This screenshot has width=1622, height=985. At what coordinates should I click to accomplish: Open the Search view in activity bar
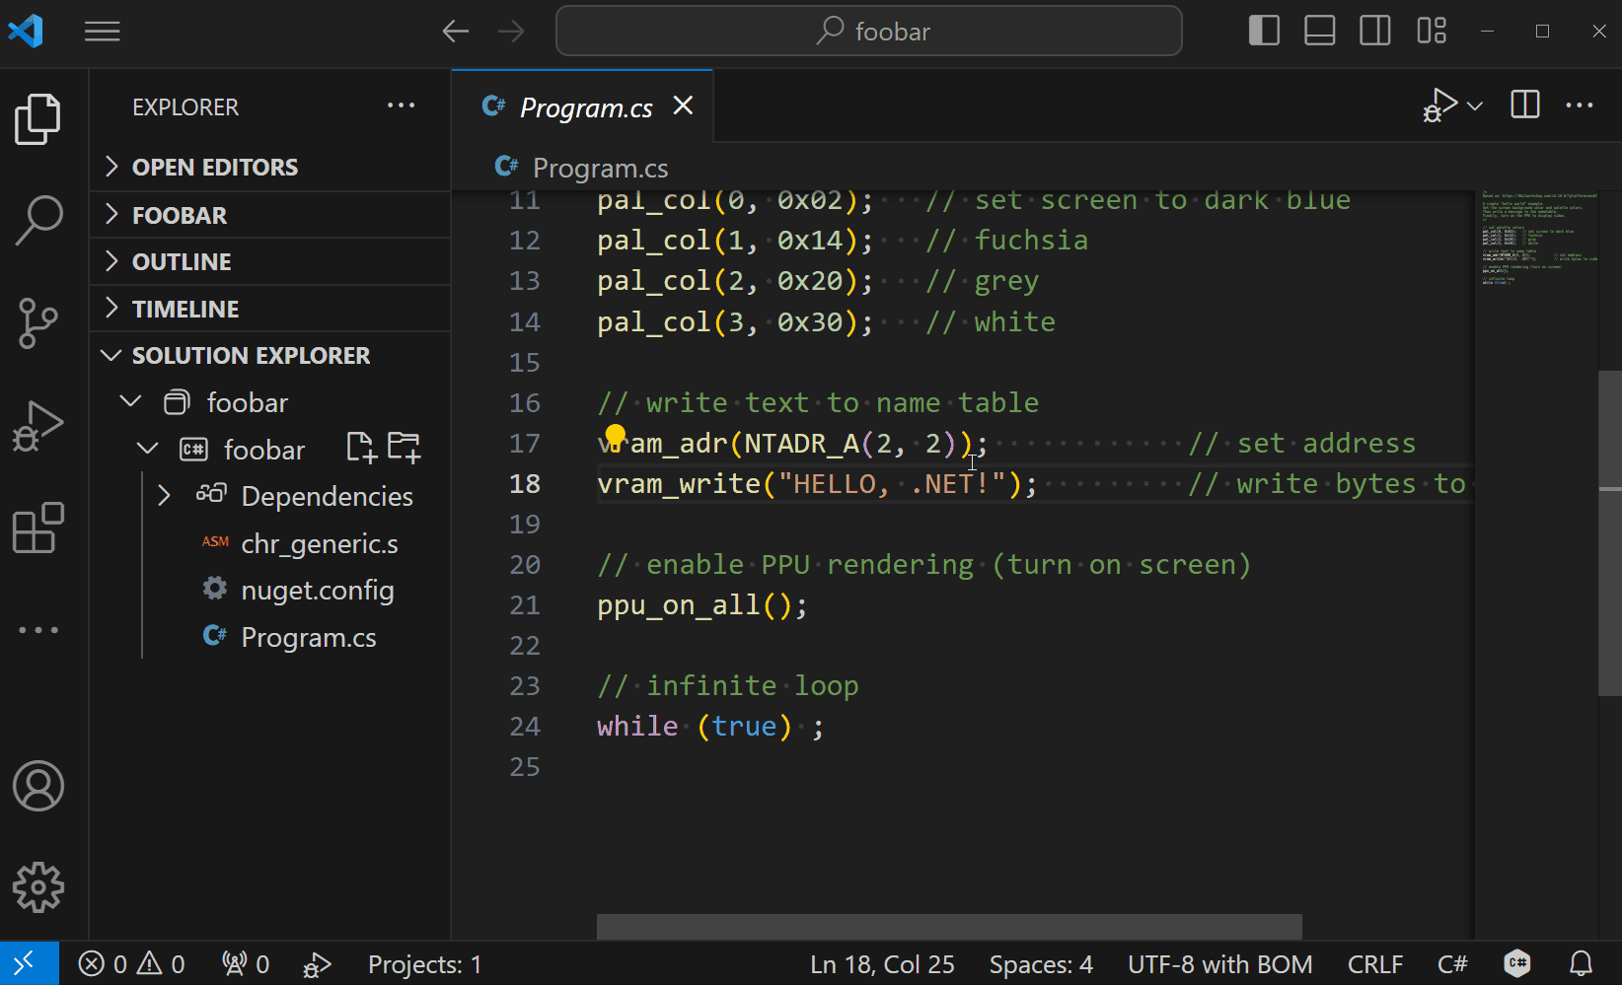38,220
